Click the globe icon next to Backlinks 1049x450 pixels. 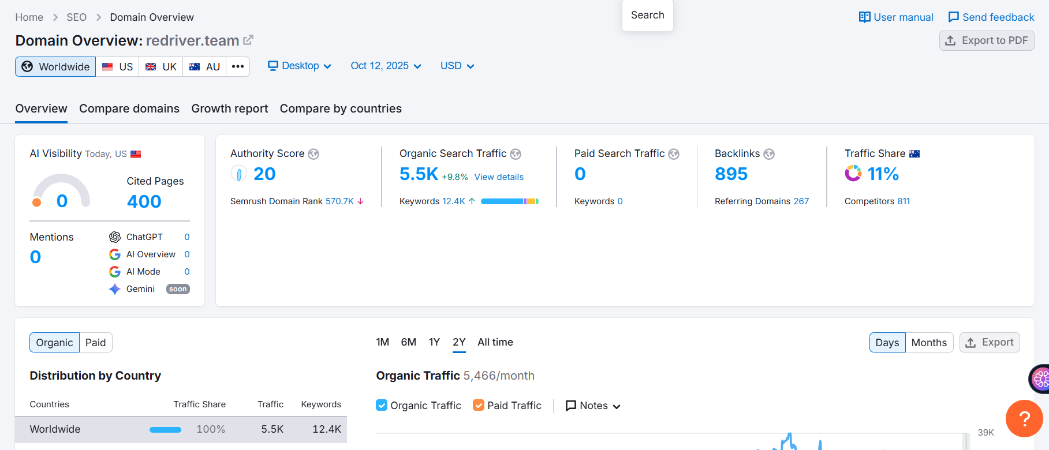point(769,154)
